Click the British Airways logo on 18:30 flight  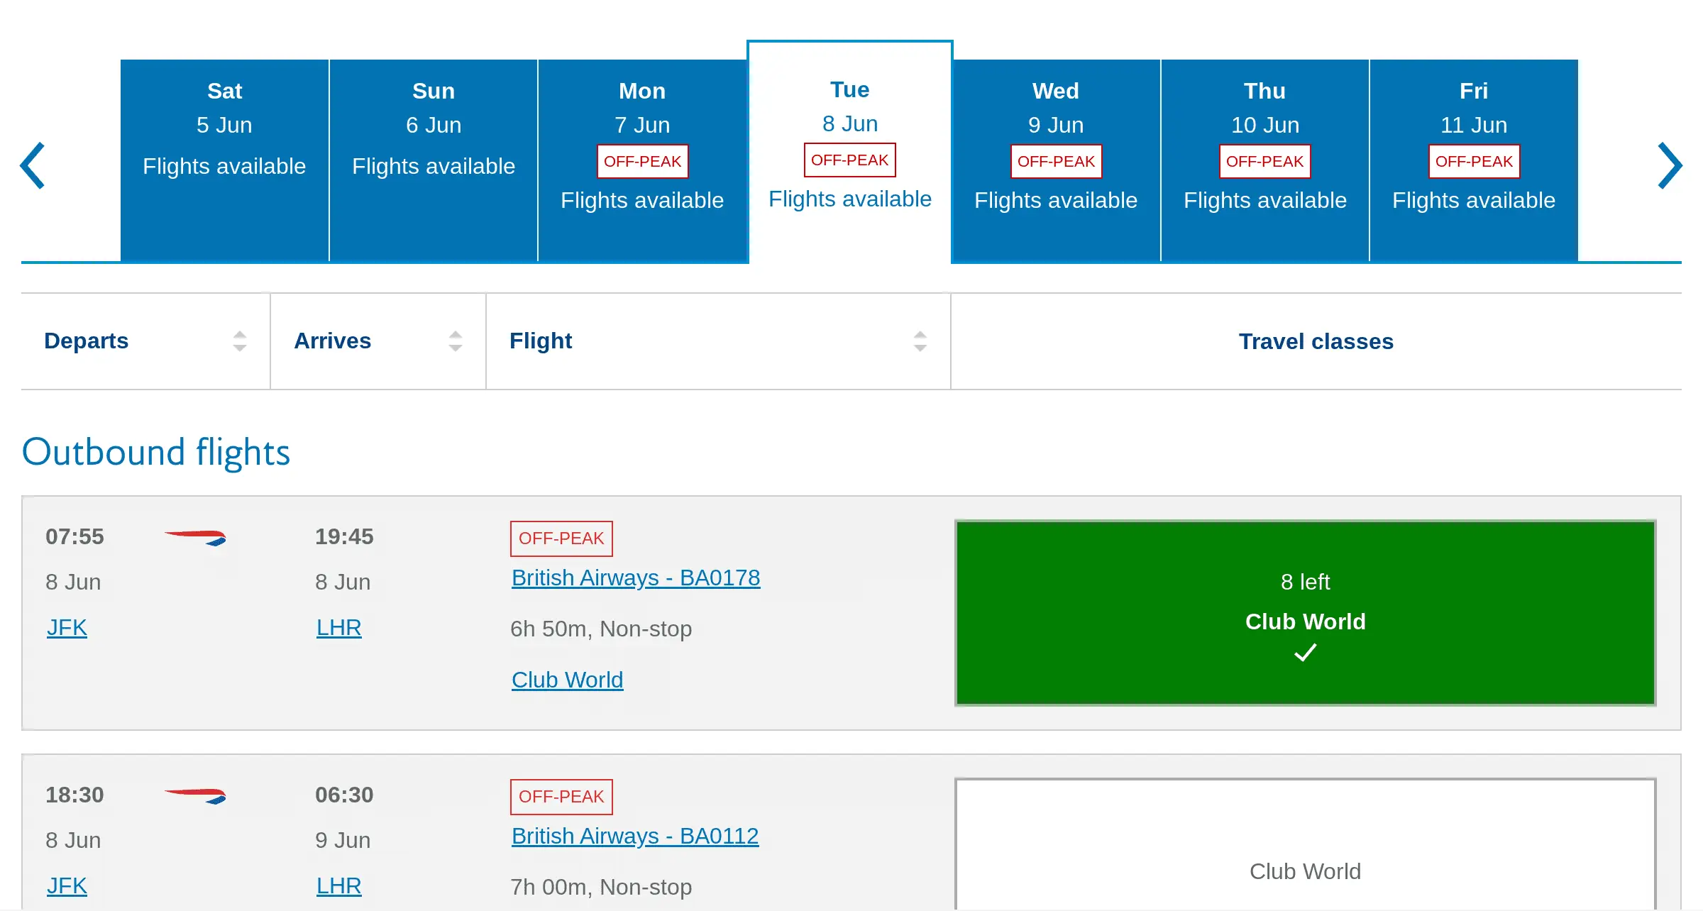click(x=195, y=796)
